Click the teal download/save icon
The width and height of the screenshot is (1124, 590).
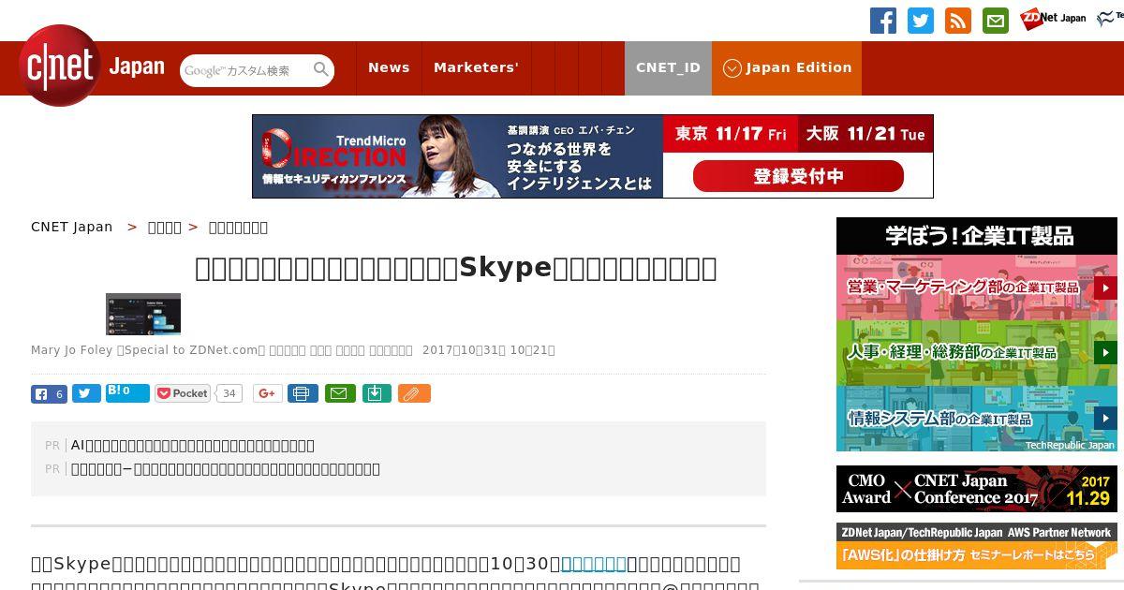[376, 393]
